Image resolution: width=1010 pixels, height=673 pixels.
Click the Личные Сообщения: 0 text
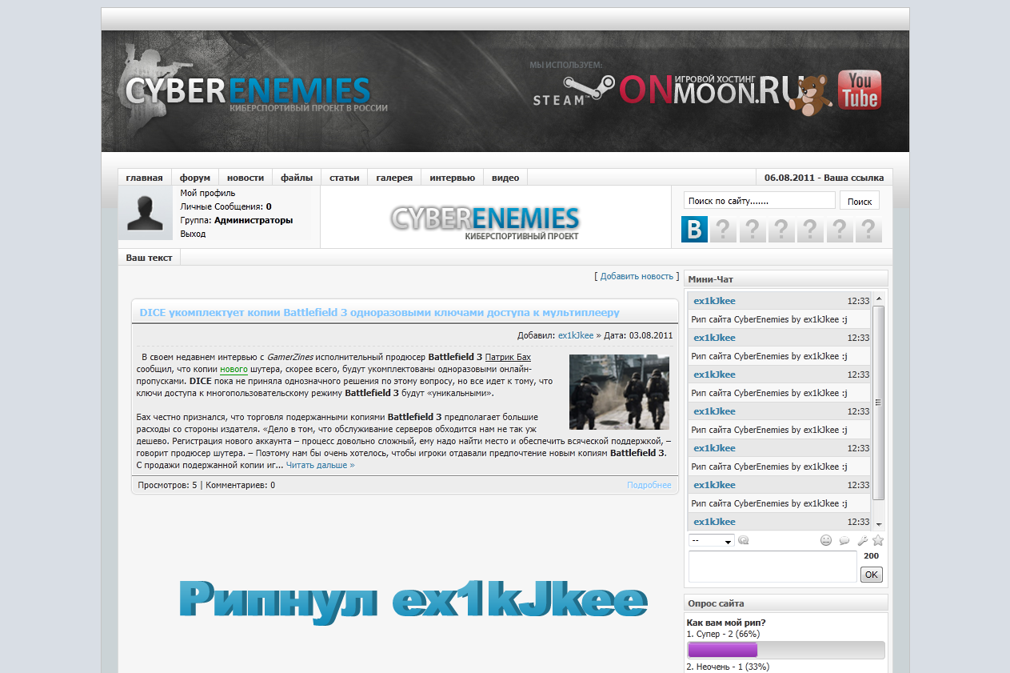pyautogui.click(x=226, y=206)
